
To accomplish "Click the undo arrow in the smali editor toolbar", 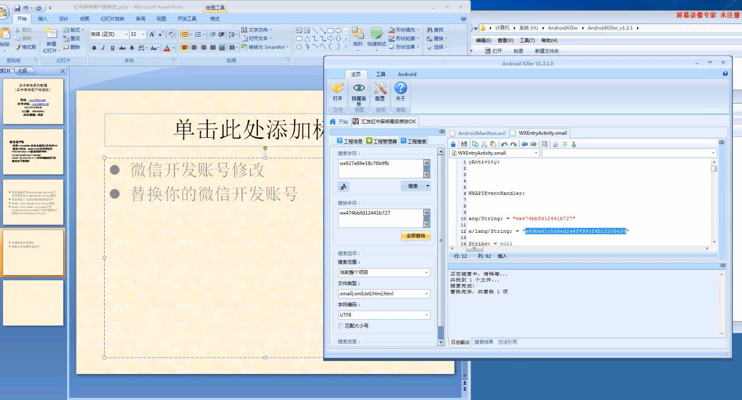I will coord(504,144).
